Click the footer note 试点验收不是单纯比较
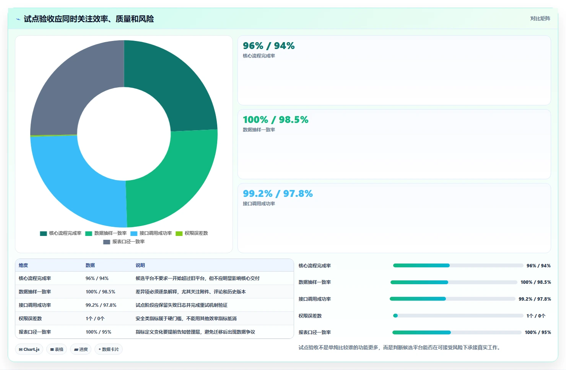 pos(399,348)
